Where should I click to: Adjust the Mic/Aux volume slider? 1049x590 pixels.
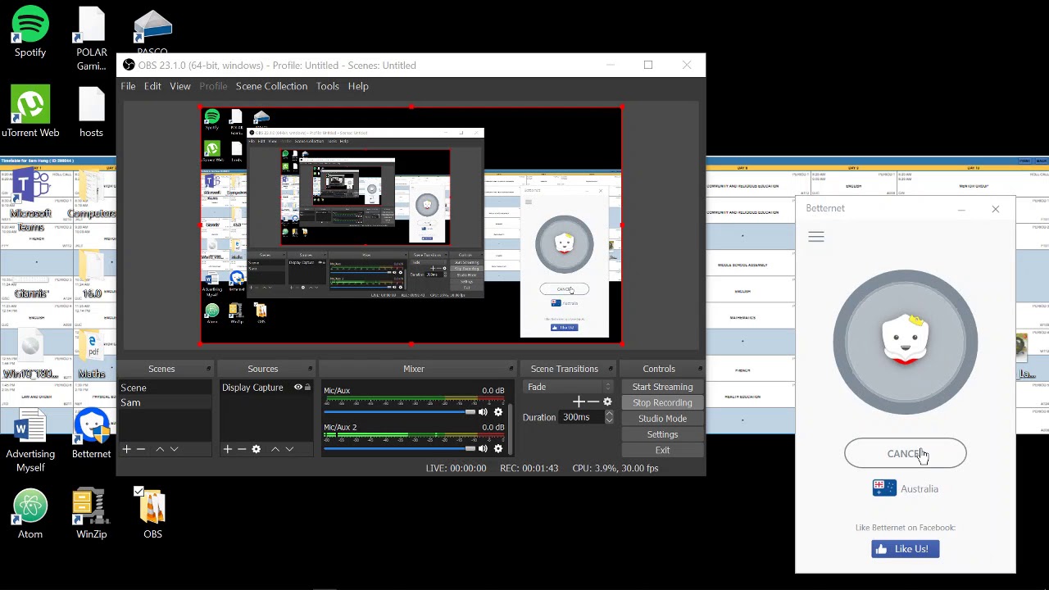point(399,412)
